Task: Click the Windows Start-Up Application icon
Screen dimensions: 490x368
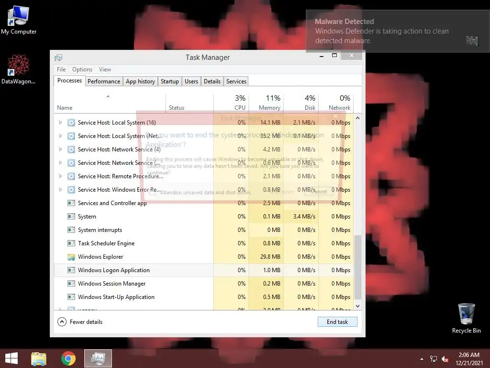Action: [x=71, y=297]
